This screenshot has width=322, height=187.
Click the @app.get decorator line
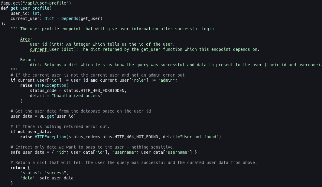point(36,3)
